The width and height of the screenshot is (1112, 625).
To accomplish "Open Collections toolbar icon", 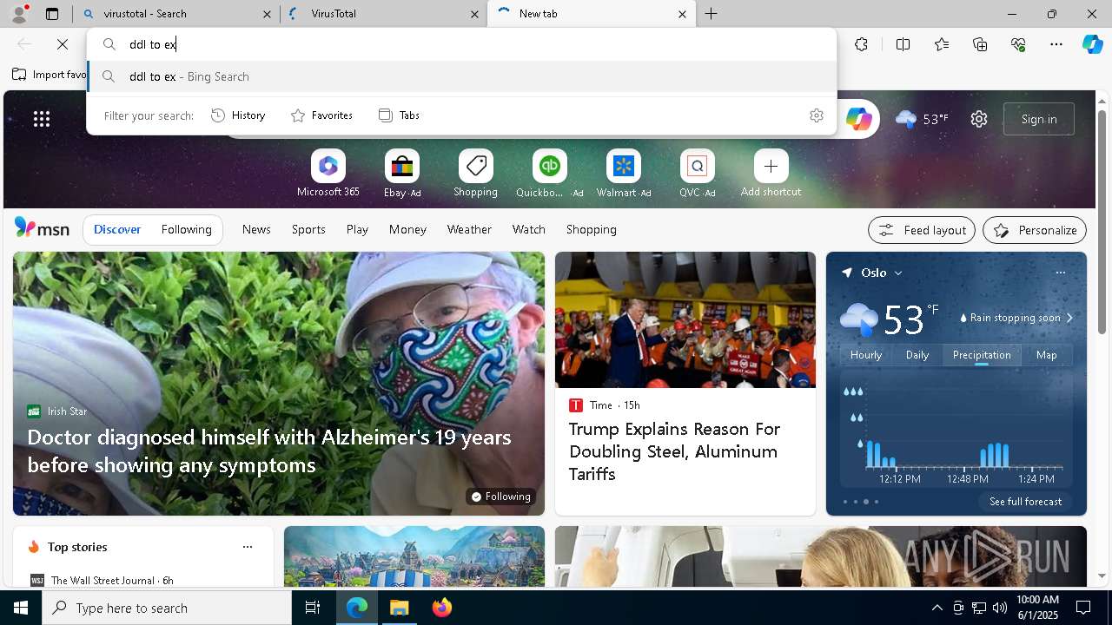I will pyautogui.click(x=980, y=44).
